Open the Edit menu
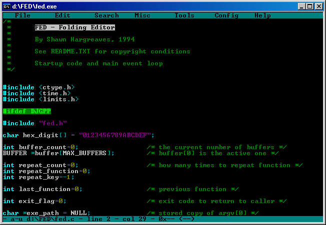The image size is (326, 225). [x=62, y=15]
